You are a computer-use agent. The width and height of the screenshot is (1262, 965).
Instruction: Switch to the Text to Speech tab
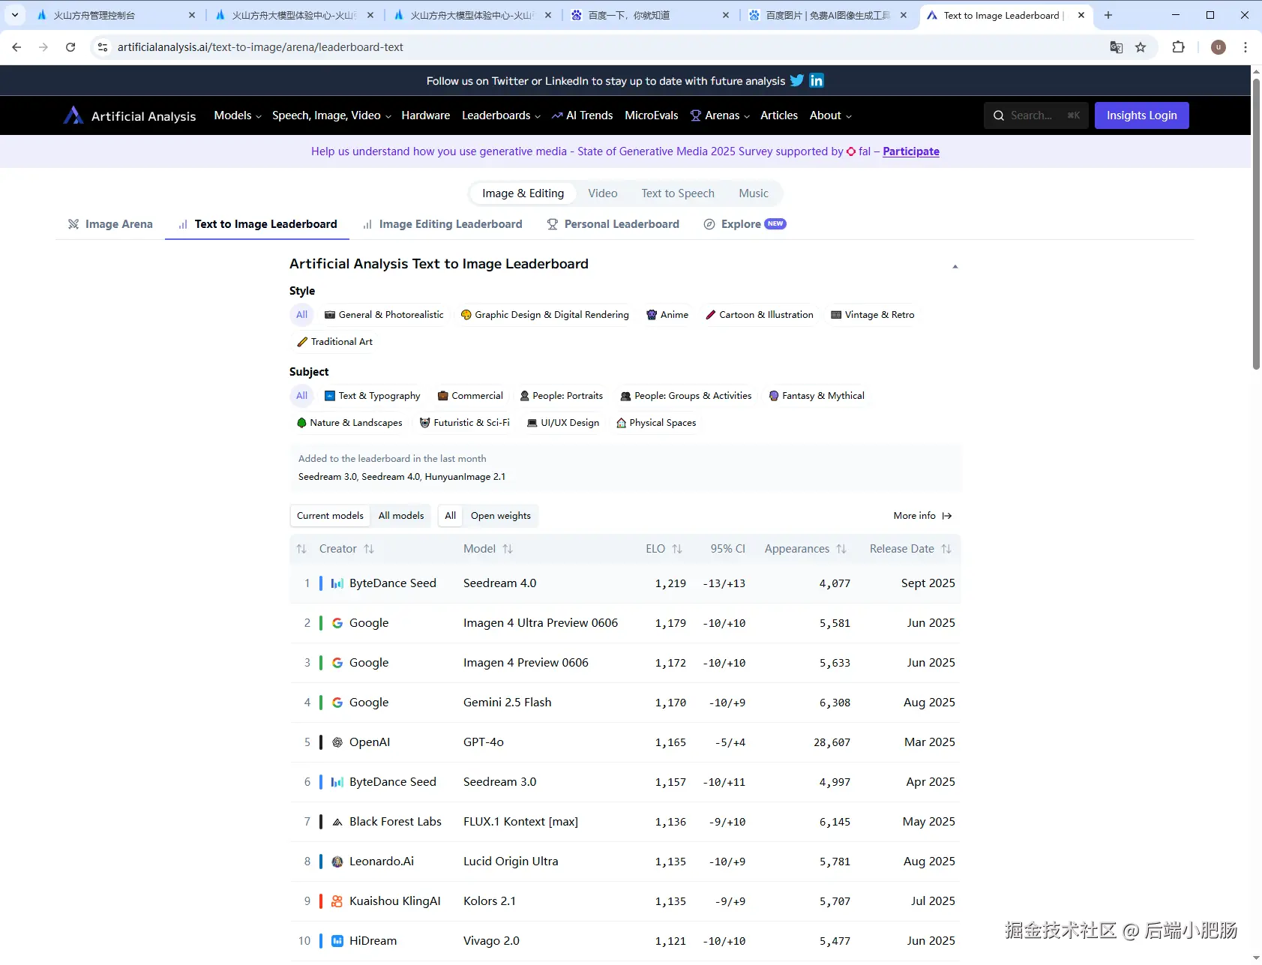(x=678, y=193)
